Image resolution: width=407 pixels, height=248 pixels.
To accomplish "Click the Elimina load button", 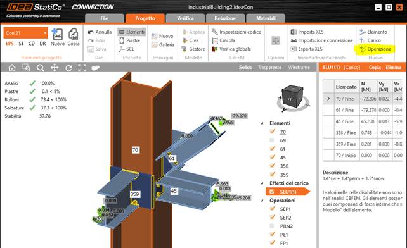I will point(393,67).
